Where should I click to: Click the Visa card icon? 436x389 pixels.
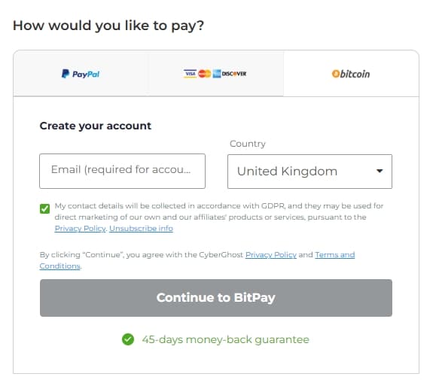[191, 74]
